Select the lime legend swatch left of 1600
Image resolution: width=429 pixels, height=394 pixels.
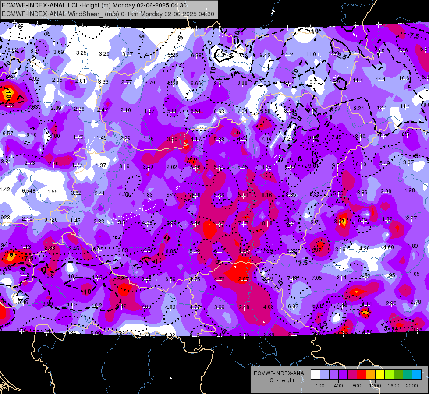click(389, 375)
